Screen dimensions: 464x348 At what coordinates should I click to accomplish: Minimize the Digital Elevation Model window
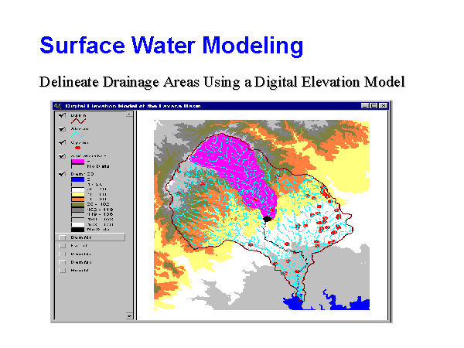pos(364,105)
